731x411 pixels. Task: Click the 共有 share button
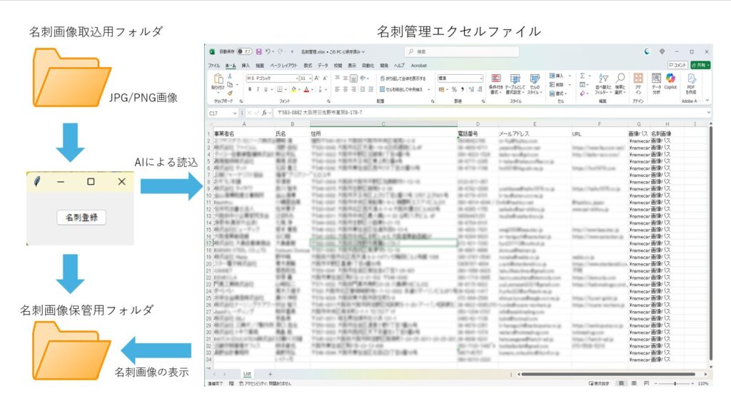tap(700, 65)
